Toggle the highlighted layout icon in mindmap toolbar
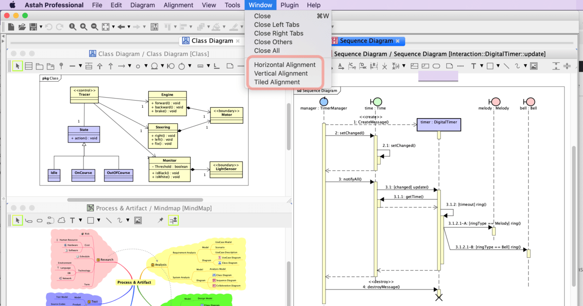The height and width of the screenshot is (306, 583). [173, 221]
